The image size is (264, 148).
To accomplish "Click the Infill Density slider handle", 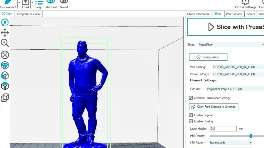I will pyautogui.click(x=251, y=136).
